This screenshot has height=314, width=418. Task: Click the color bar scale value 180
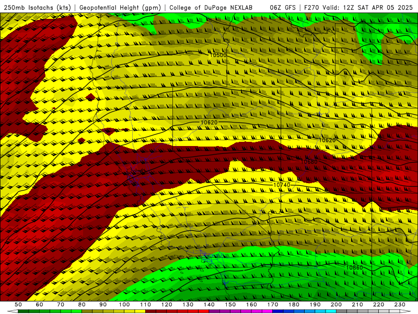[x=294, y=305]
